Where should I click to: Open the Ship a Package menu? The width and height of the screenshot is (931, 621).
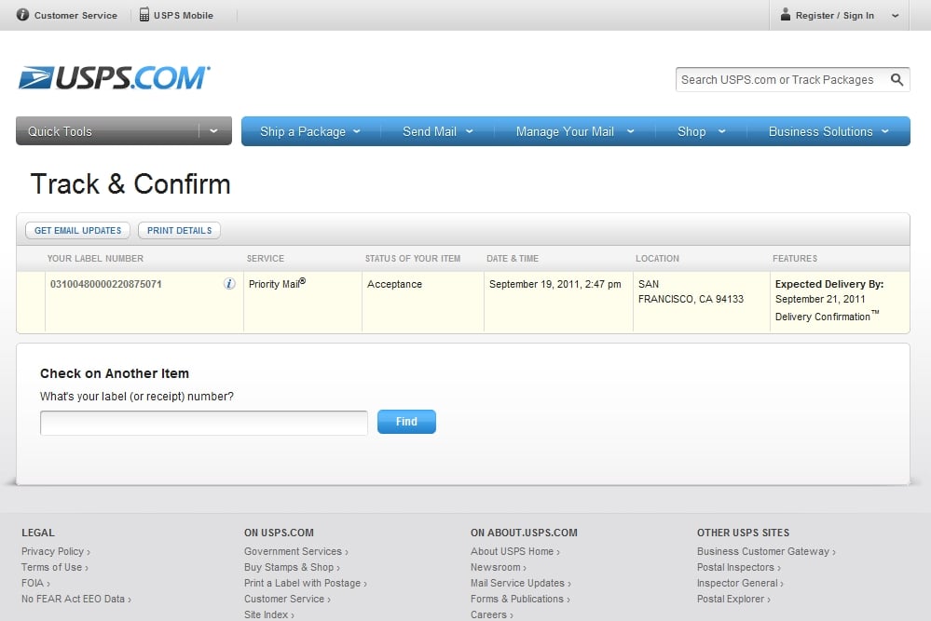click(x=311, y=131)
